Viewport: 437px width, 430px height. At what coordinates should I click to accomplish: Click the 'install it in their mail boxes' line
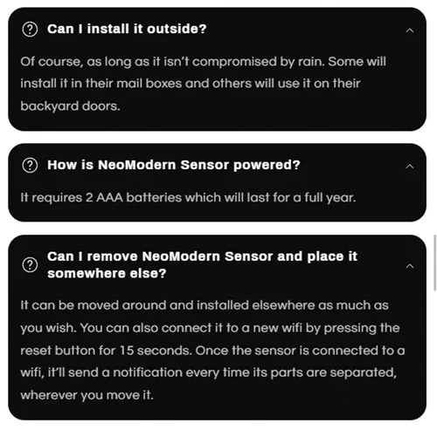point(191,84)
